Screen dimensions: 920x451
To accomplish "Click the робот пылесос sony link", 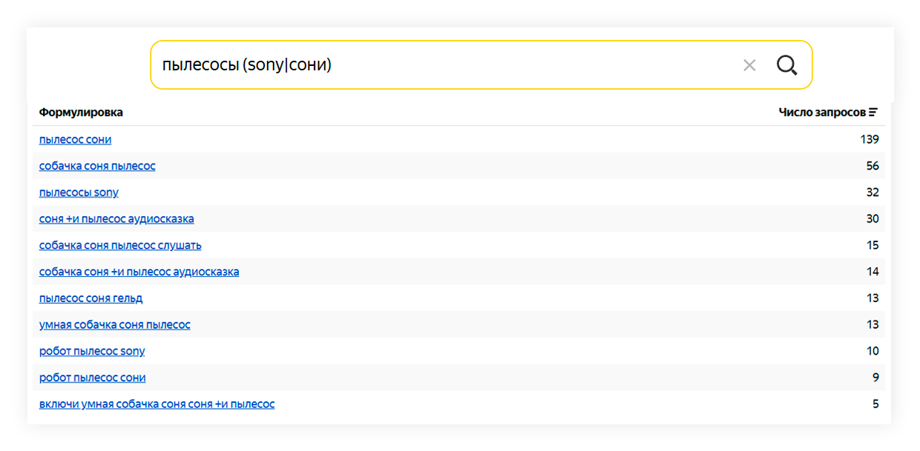I will coord(92,351).
